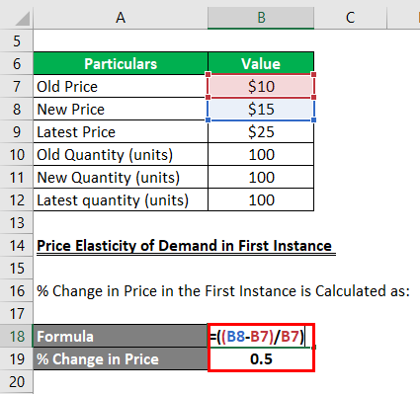The image size is (420, 394).
Task: Select the 0.5 result cell
Action: pos(261,358)
